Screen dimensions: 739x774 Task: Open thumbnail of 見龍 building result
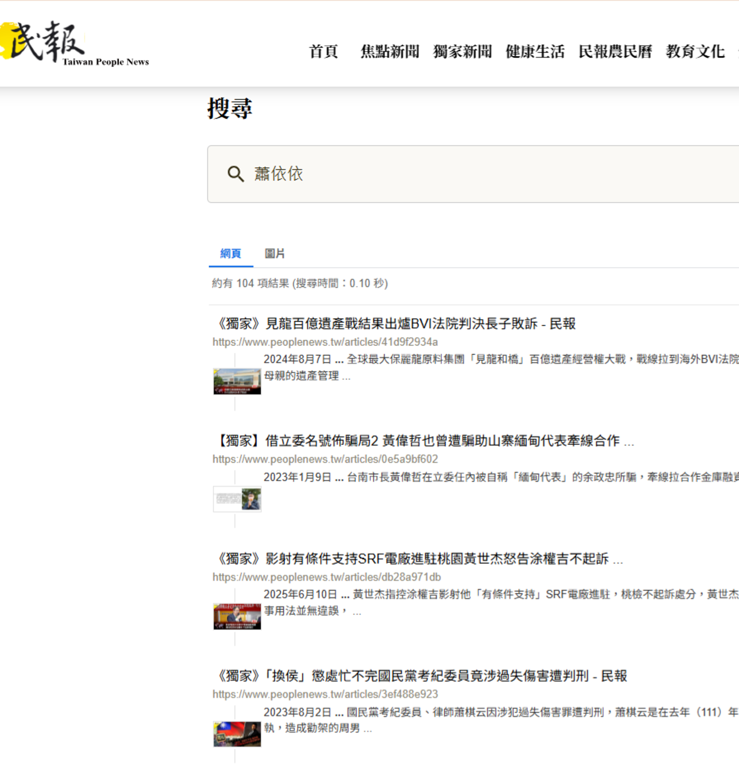[x=237, y=381]
